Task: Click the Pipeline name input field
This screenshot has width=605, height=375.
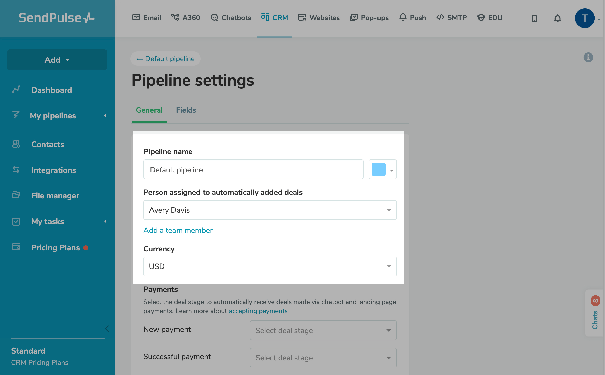Action: point(253,170)
